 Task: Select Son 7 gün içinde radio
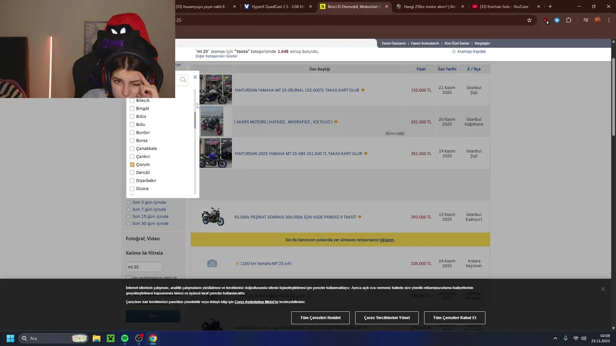[x=128, y=210]
